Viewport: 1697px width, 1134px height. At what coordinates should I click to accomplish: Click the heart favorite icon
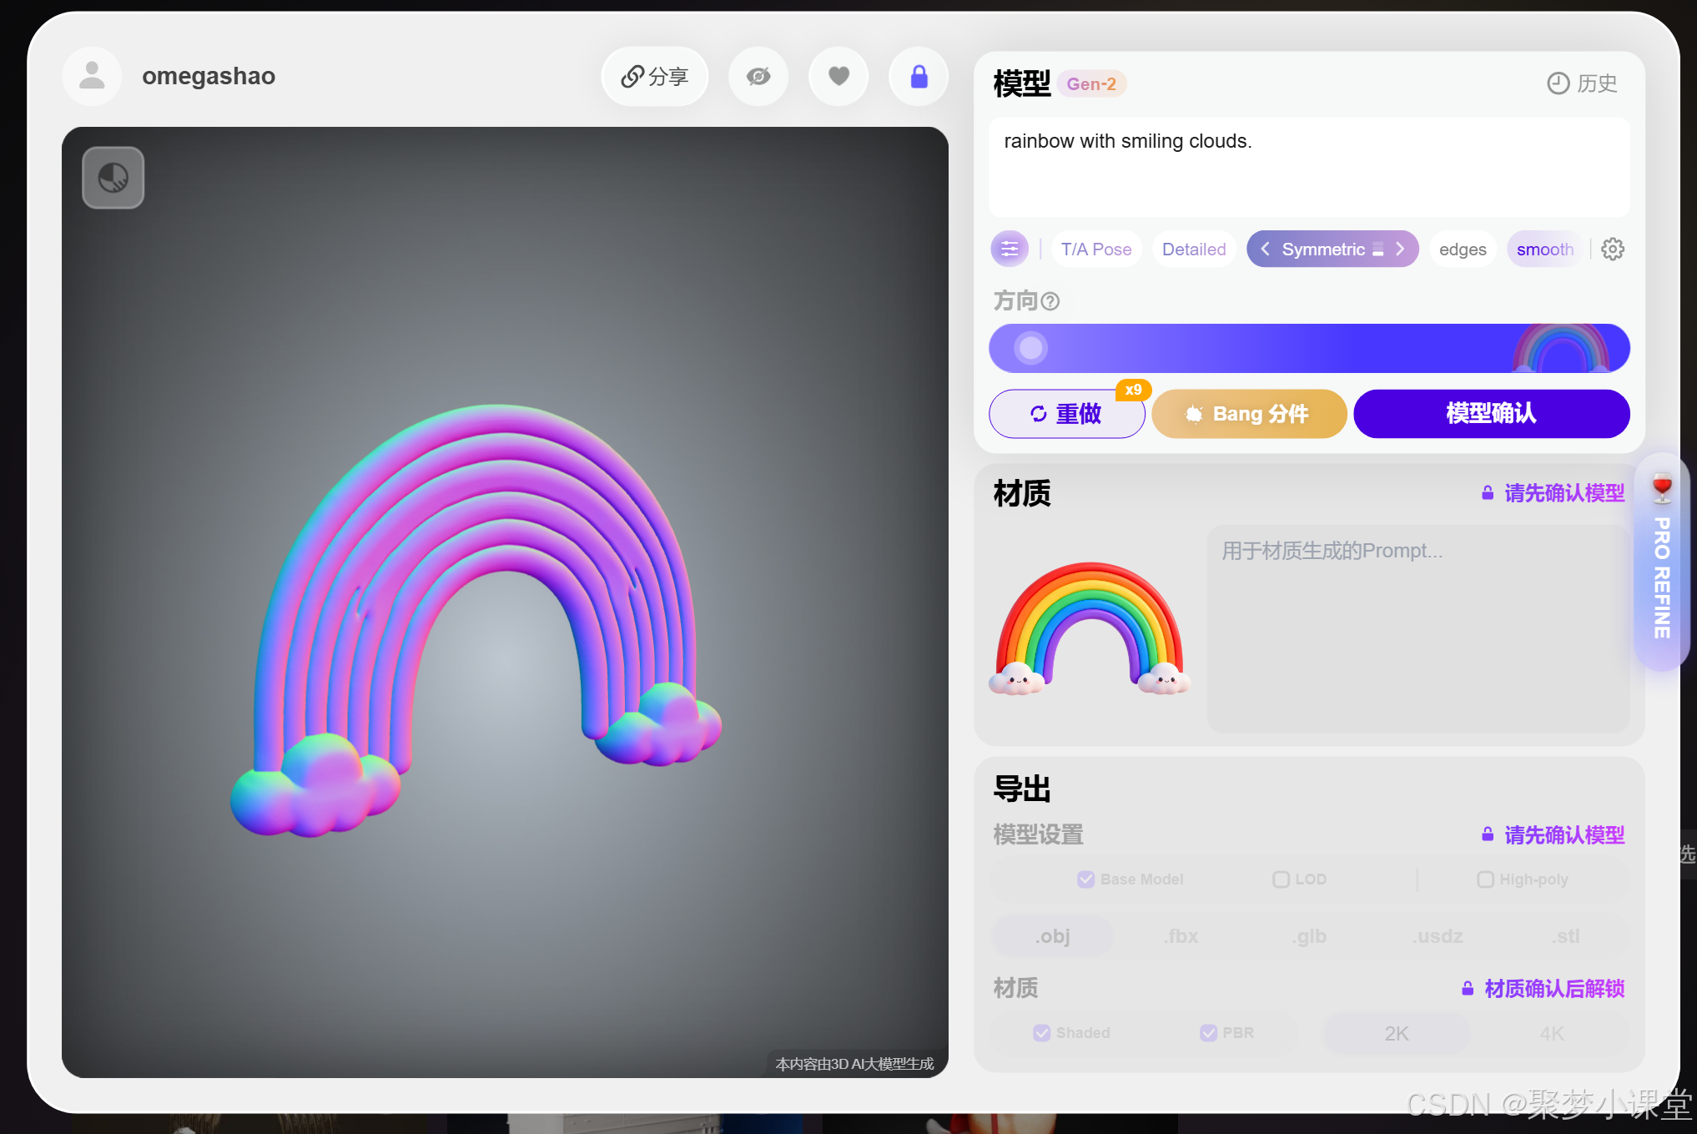click(838, 77)
